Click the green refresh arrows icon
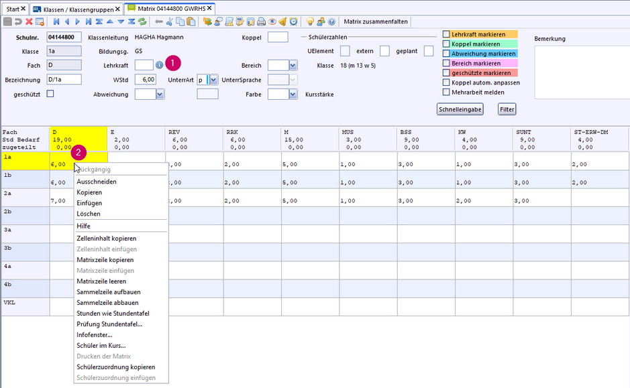630x388 pixels. pos(142,21)
